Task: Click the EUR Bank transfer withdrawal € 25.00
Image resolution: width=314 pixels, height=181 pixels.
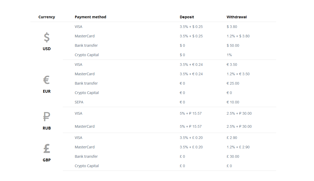Action: (233, 83)
